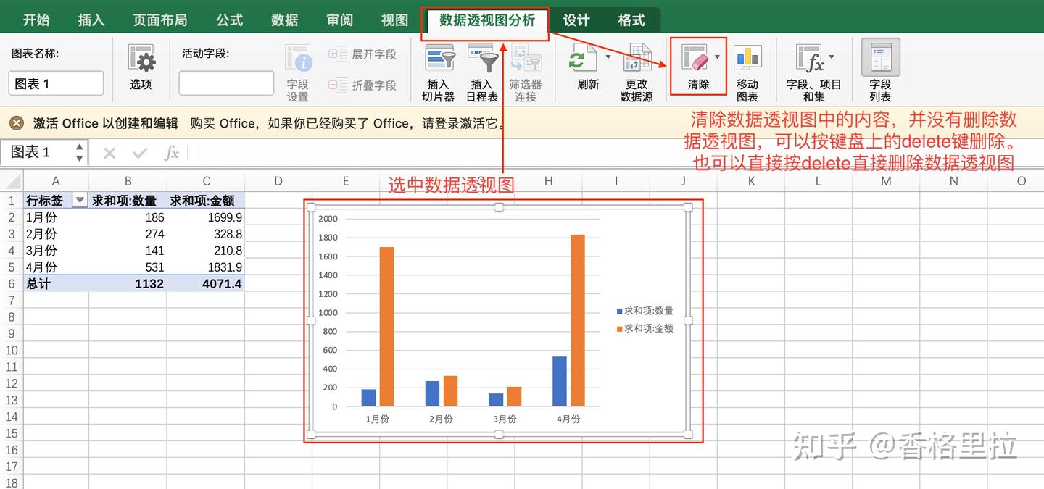Image resolution: width=1044 pixels, height=489 pixels.
Task: Click the 活动字段 input box
Action: pos(226,83)
